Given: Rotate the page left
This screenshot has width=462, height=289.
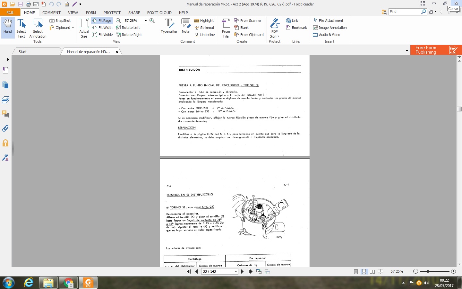Looking at the screenshot, I should [128, 28].
